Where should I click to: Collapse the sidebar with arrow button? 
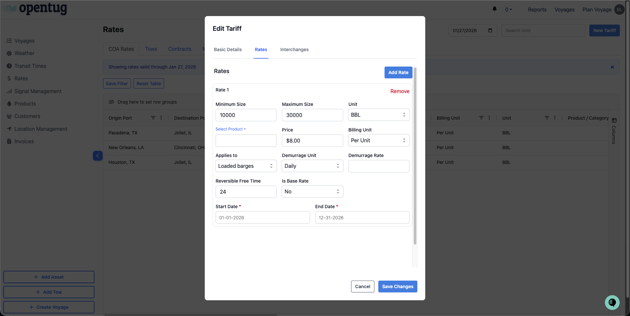pyautogui.click(x=97, y=156)
